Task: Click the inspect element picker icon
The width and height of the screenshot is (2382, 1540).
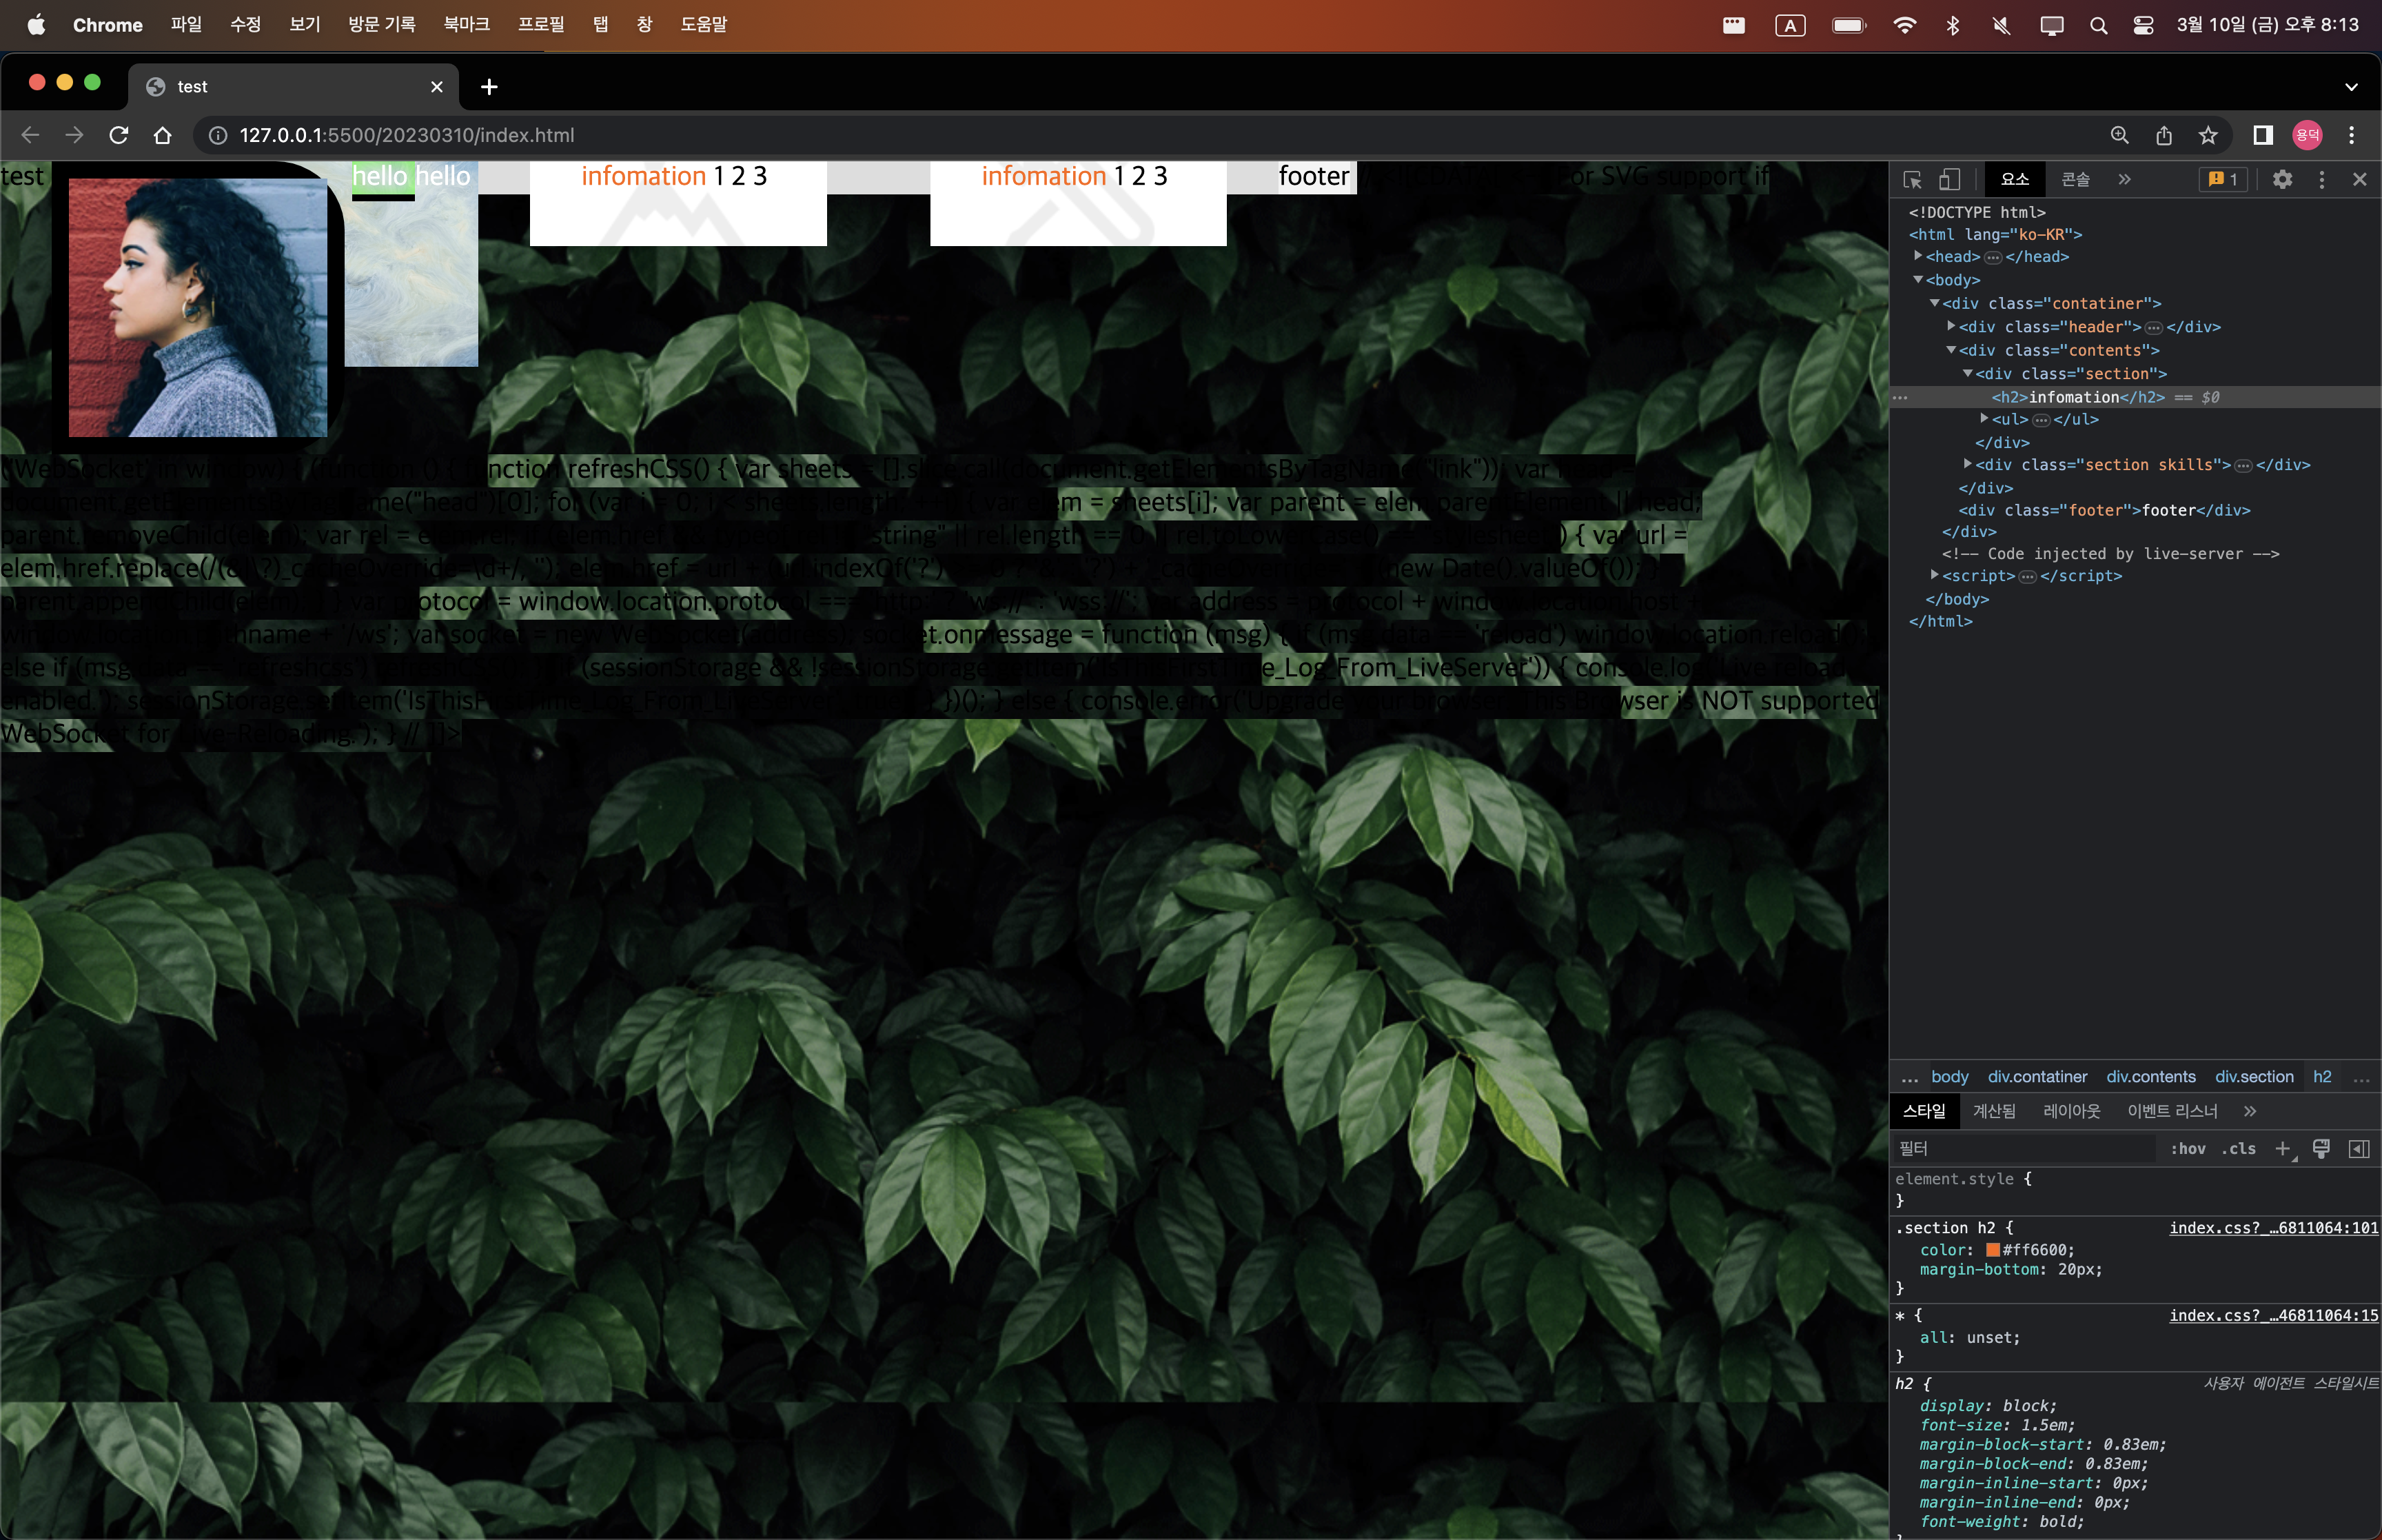Action: (1912, 180)
